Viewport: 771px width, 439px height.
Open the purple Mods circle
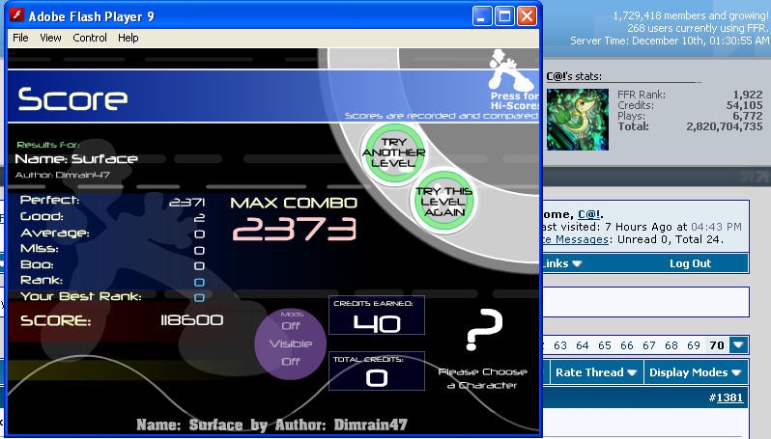291,343
